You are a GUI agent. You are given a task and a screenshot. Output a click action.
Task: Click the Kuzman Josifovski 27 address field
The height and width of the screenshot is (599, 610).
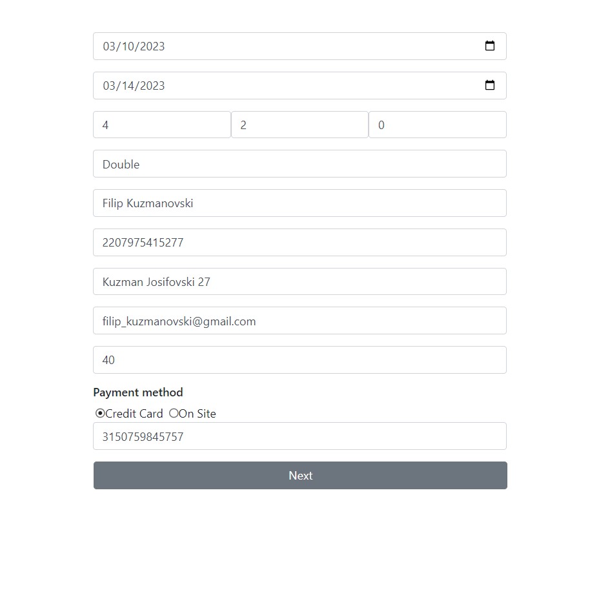[x=300, y=282]
